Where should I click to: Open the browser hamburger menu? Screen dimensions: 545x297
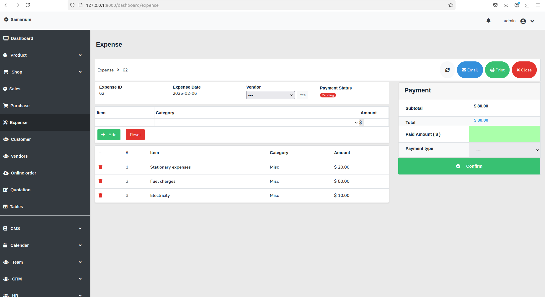click(538, 5)
